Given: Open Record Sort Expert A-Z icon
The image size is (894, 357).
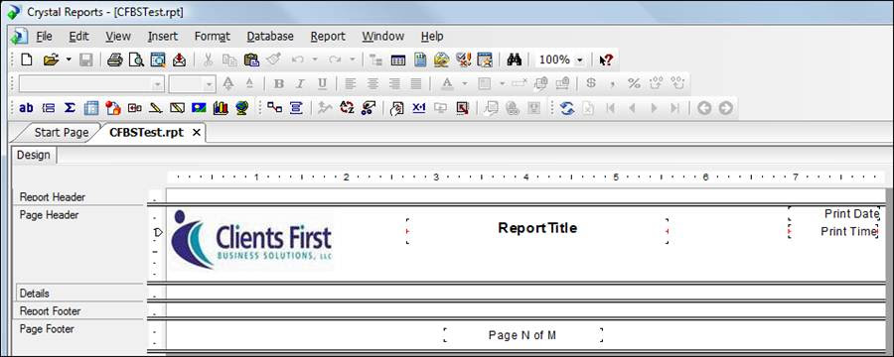Looking at the screenshot, I should (346, 108).
